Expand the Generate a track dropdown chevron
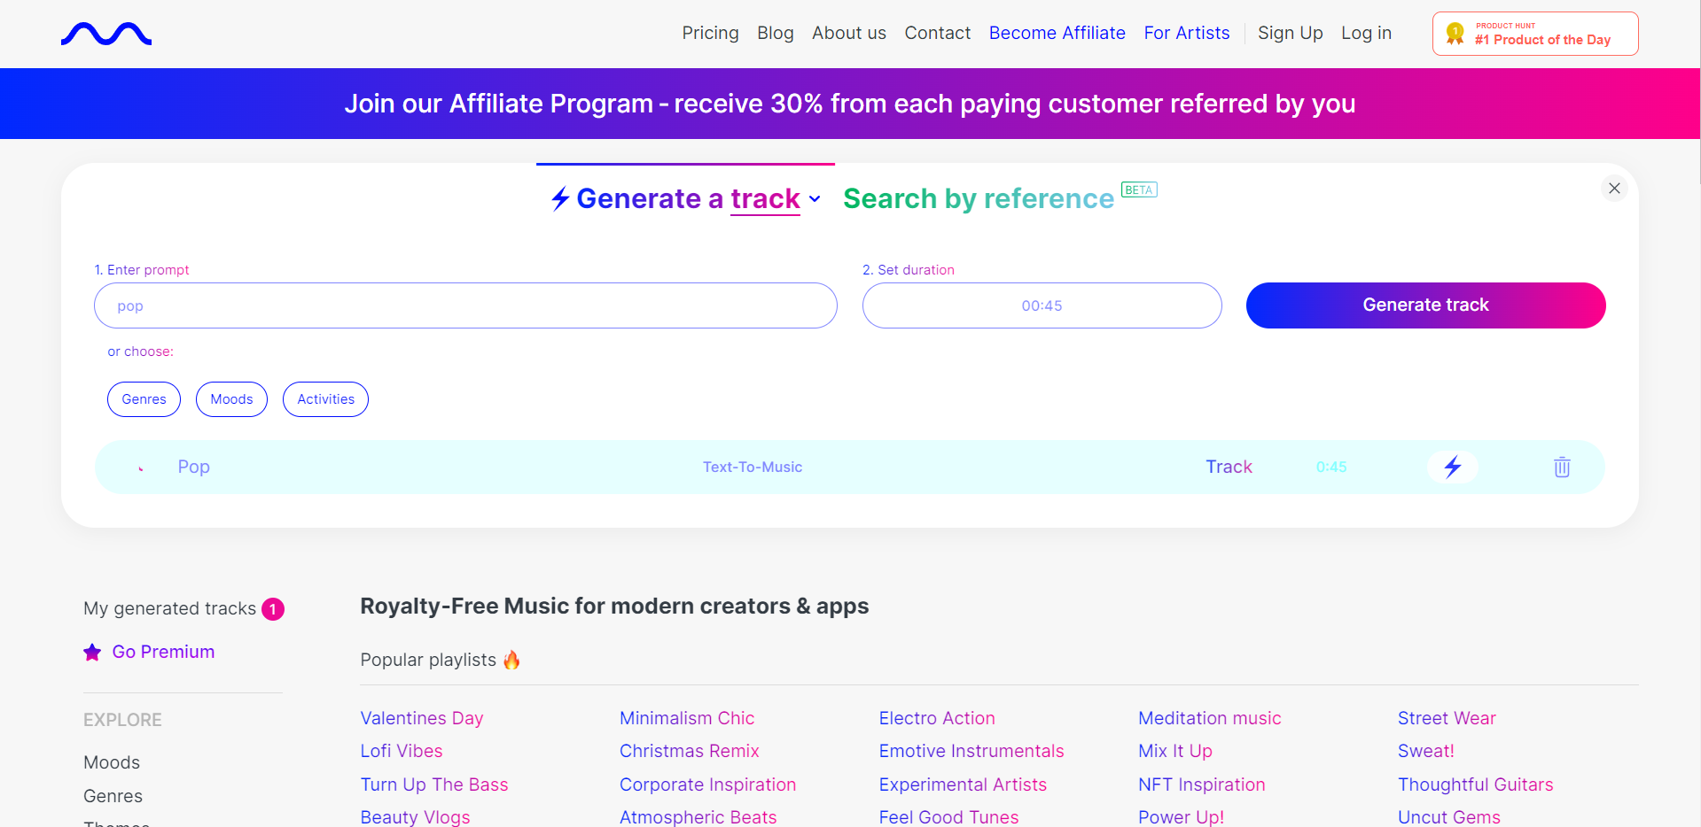The width and height of the screenshot is (1701, 827). point(815,199)
